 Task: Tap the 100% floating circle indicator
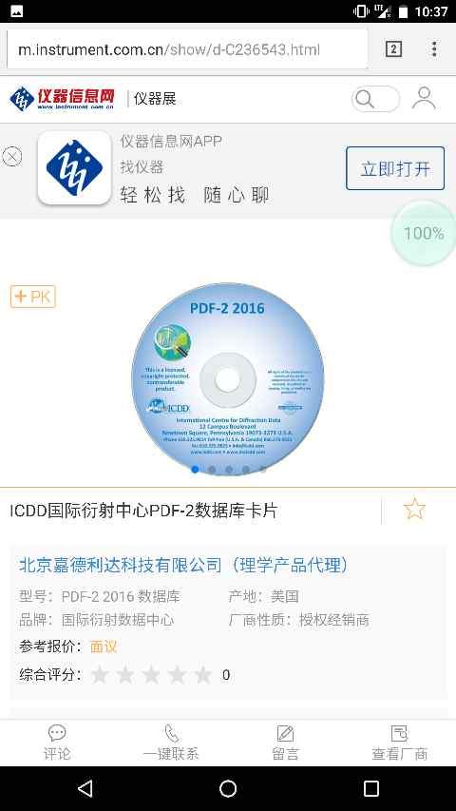tap(424, 234)
